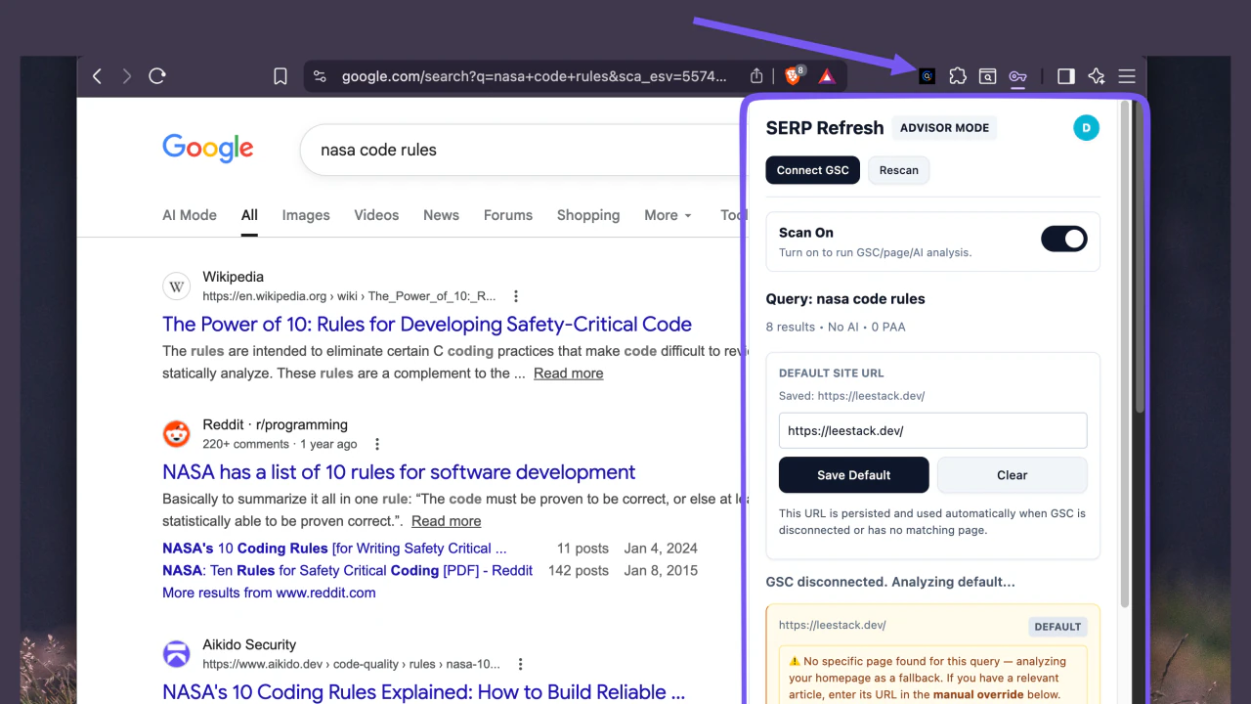The height and width of the screenshot is (704, 1251).
Task: Click the Aikido Security result favicon
Action: pyautogui.click(x=176, y=654)
